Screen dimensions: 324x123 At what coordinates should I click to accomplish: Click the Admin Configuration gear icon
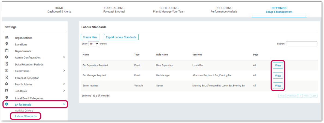tap(7, 57)
